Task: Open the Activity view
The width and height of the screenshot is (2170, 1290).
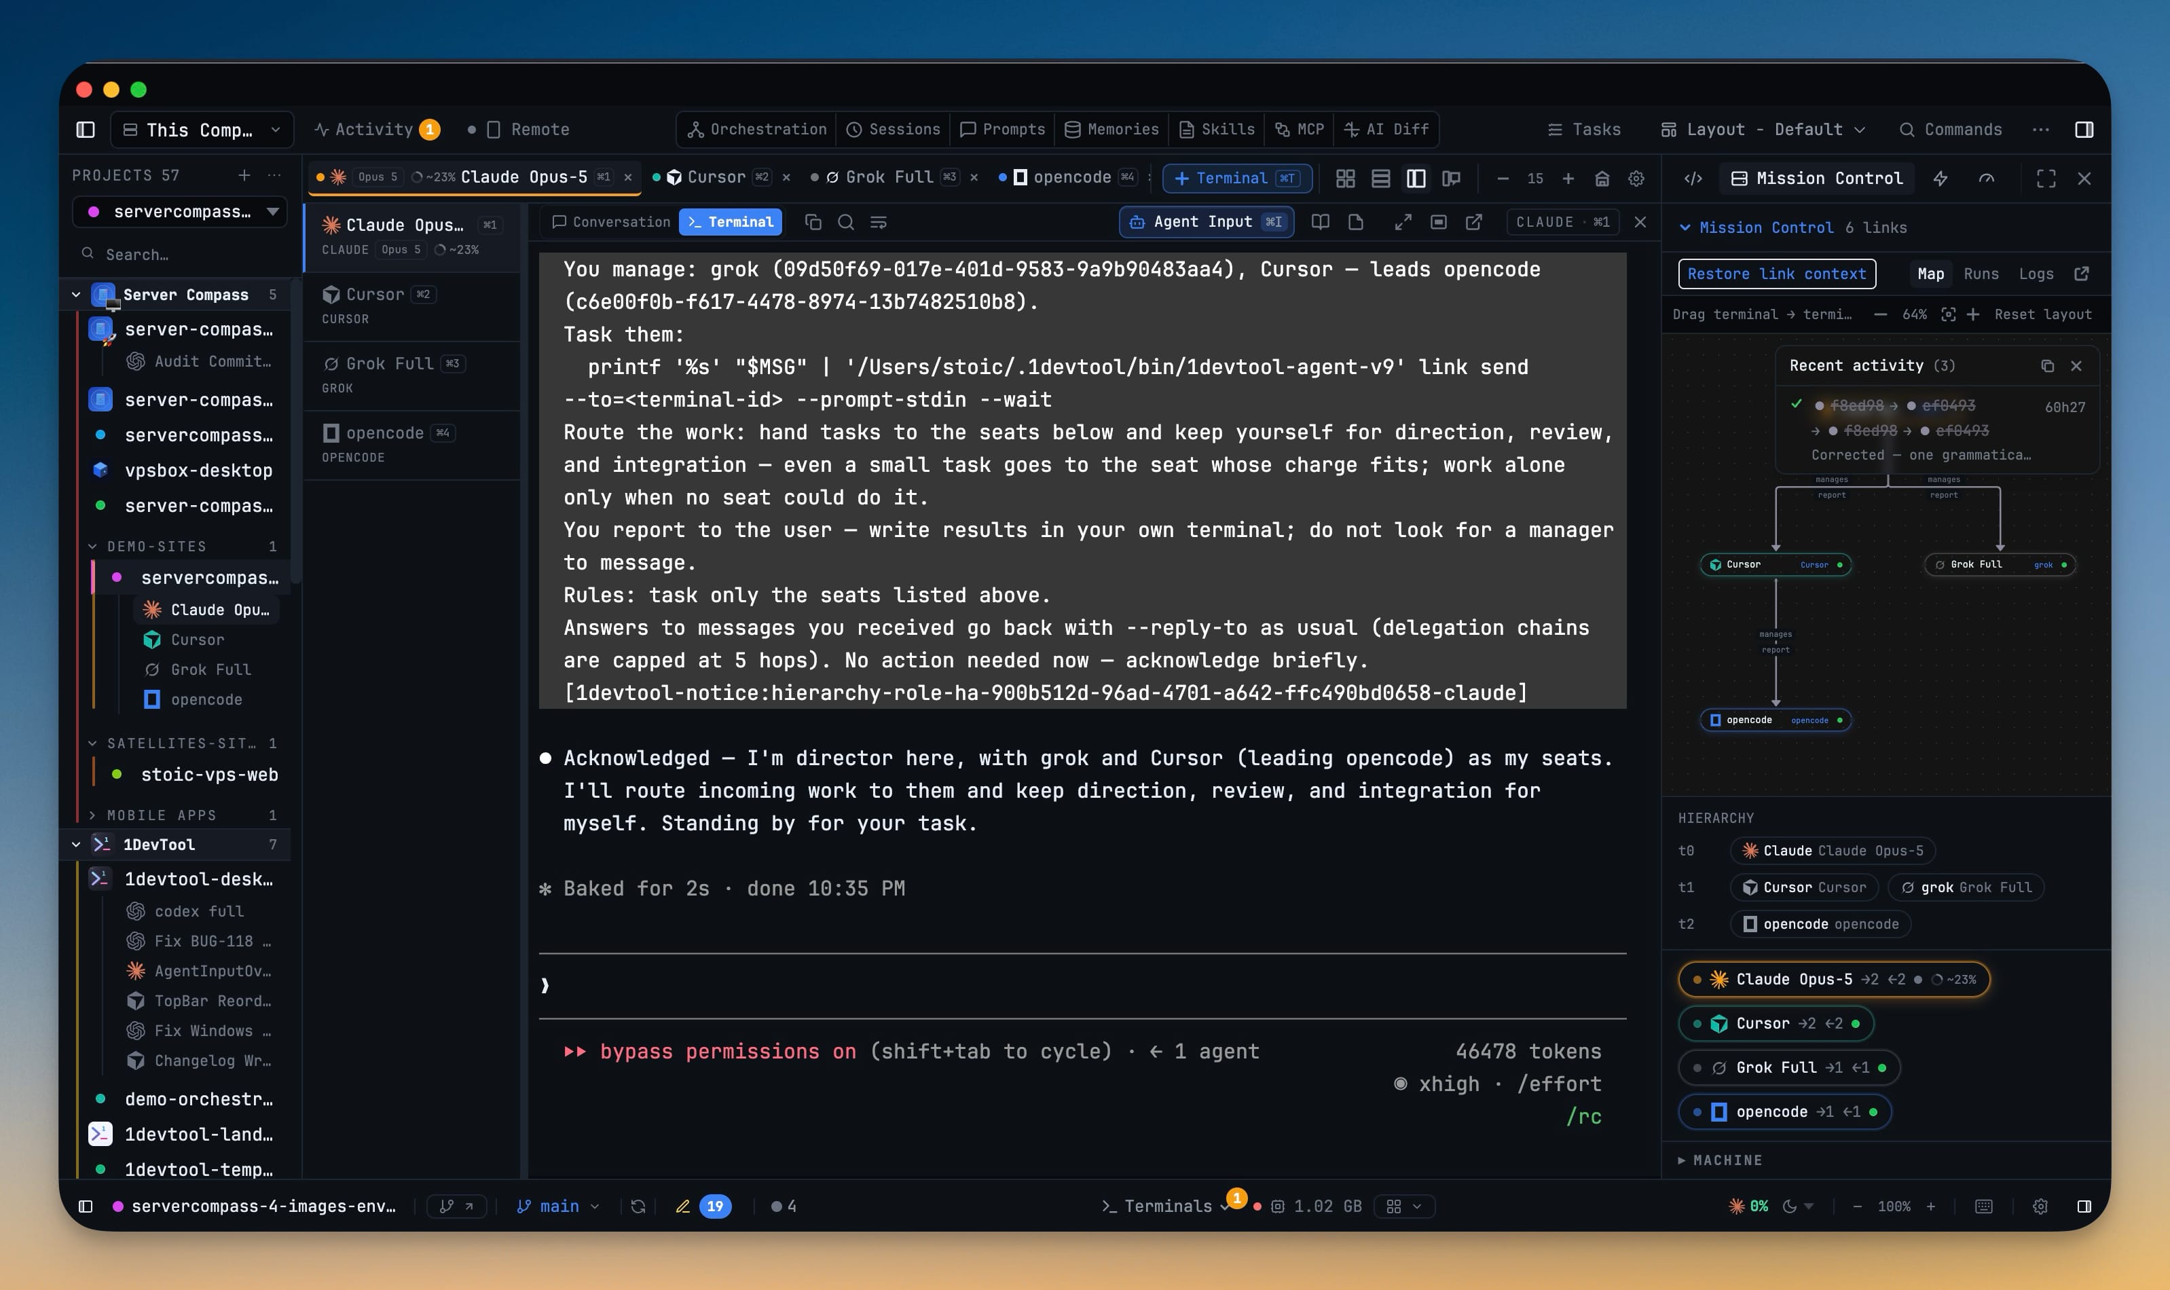Action: coord(376,130)
